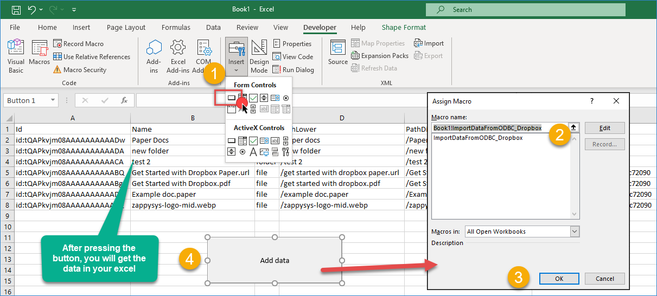Toggle Design Mode
The height and width of the screenshot is (296, 657).
click(259, 56)
